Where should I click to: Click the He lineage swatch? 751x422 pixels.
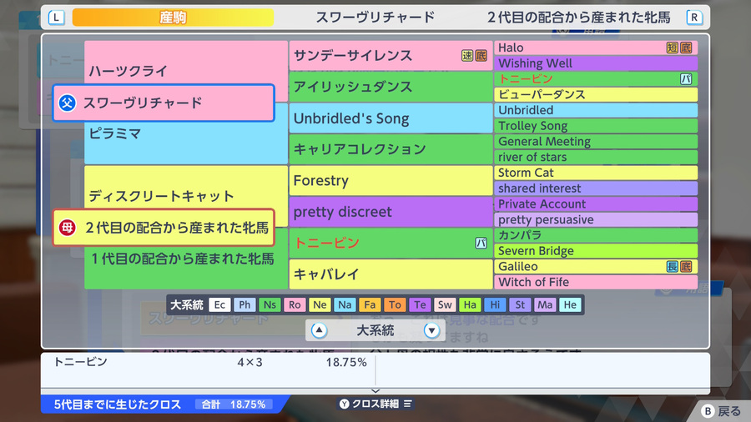click(x=570, y=304)
